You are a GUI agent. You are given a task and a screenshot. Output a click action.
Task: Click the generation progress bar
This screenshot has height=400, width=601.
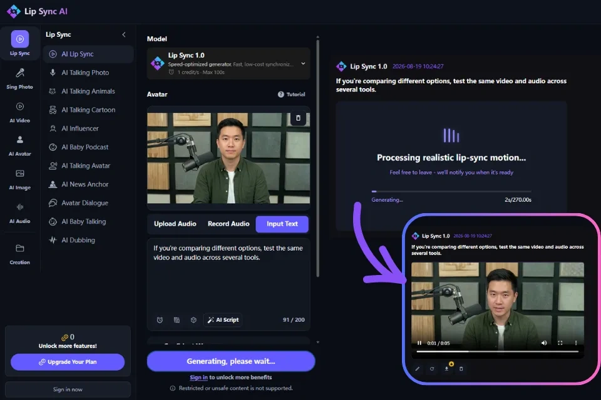pos(451,191)
